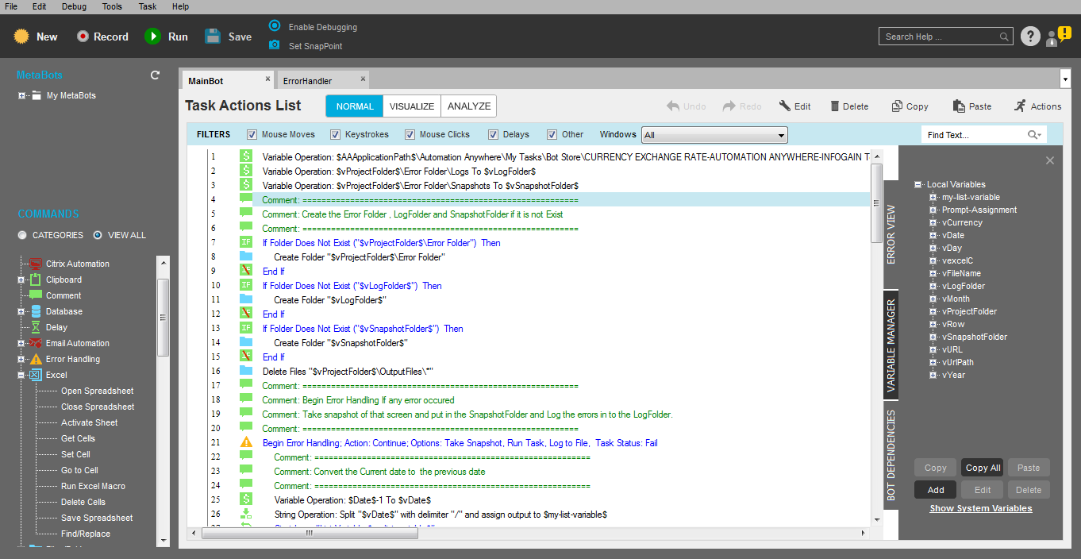Open Show System Variables link
The height and width of the screenshot is (559, 1081).
(981, 508)
